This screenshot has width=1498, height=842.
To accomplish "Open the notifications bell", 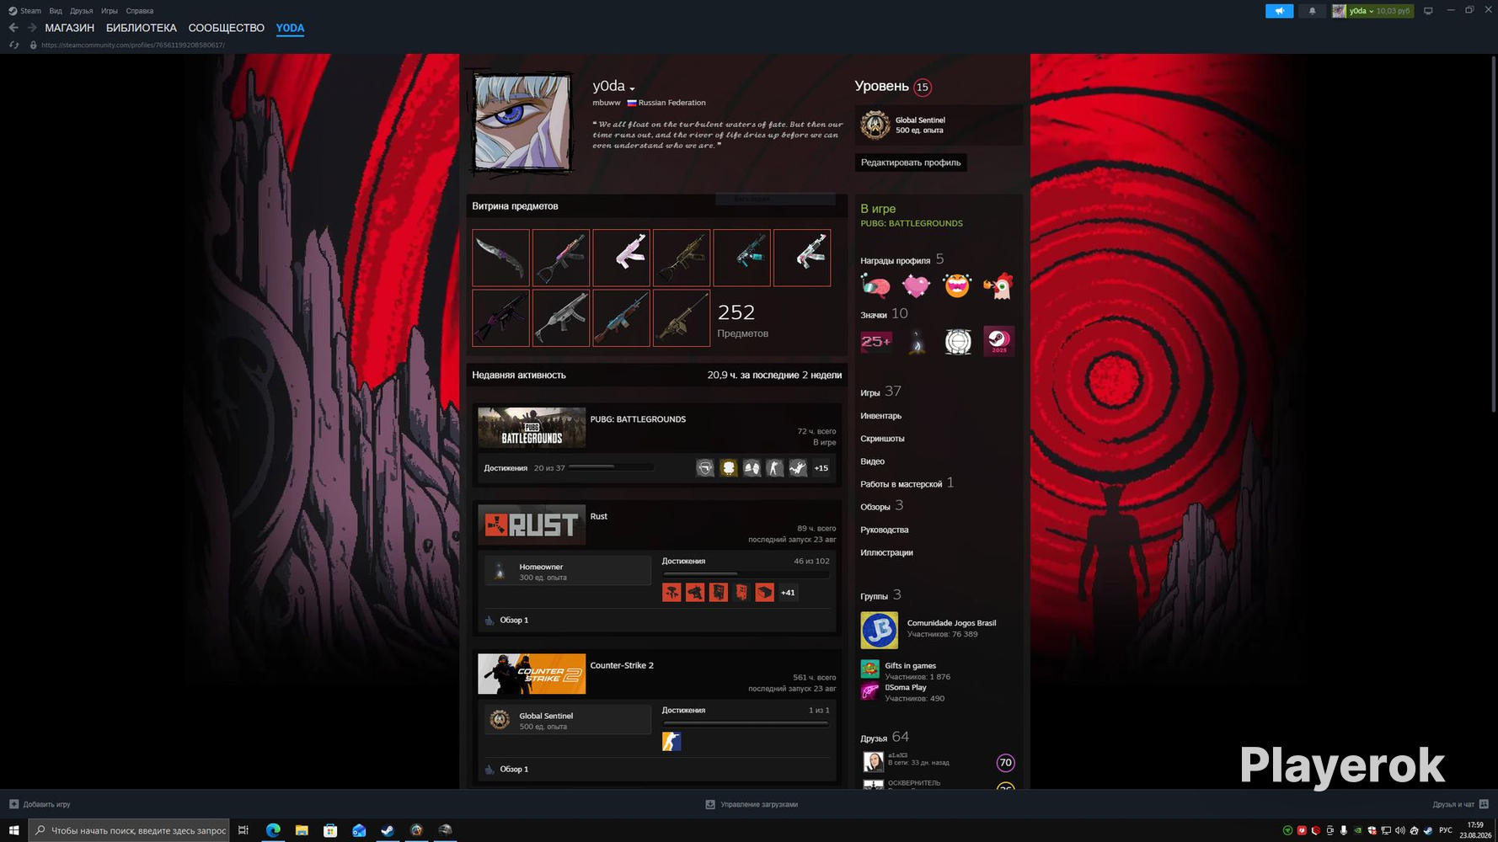I will 1312,11.
